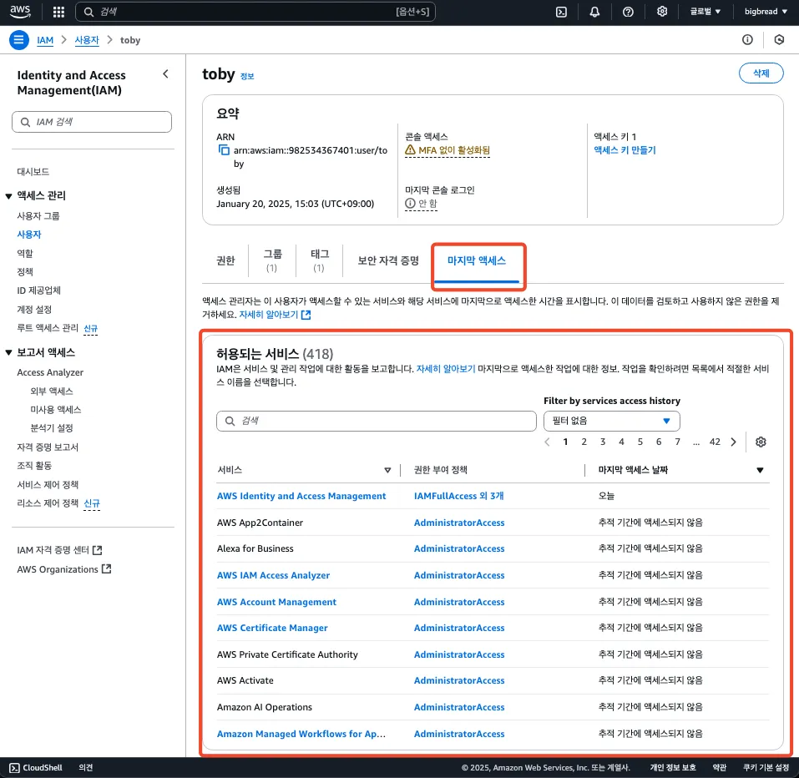Viewport: 799px width, 778px height.
Task: Go to page 42 of services
Action: (x=715, y=442)
